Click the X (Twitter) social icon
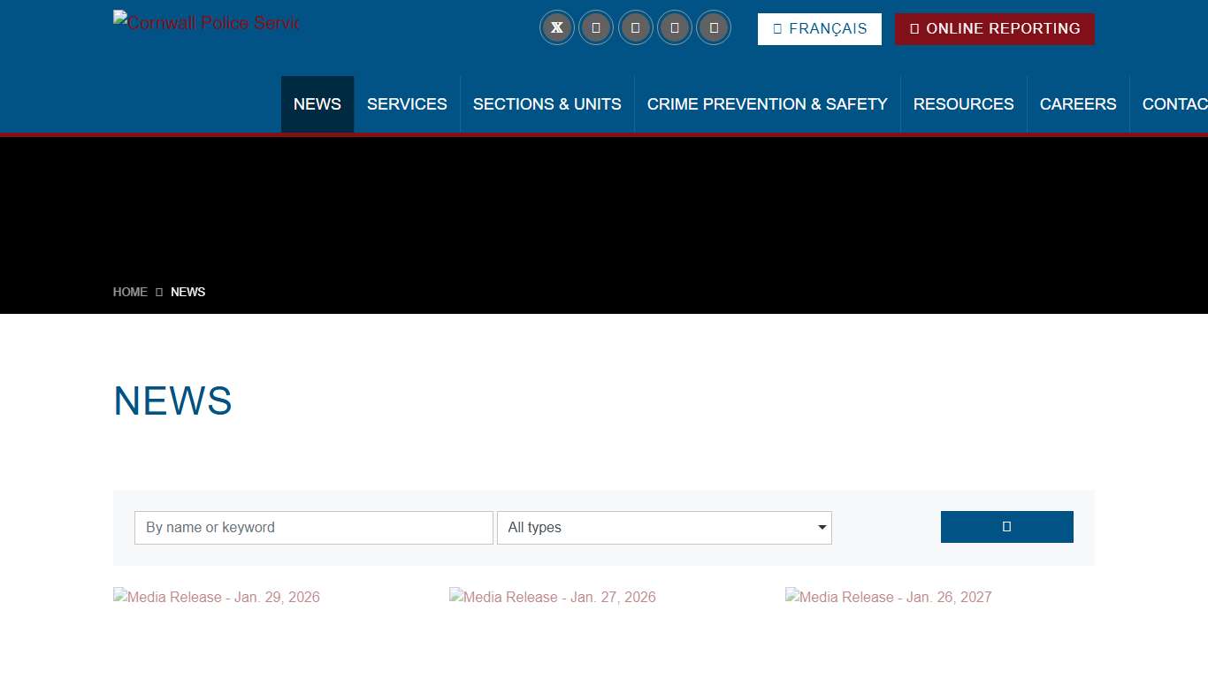This screenshot has width=1208, height=679. [x=557, y=27]
